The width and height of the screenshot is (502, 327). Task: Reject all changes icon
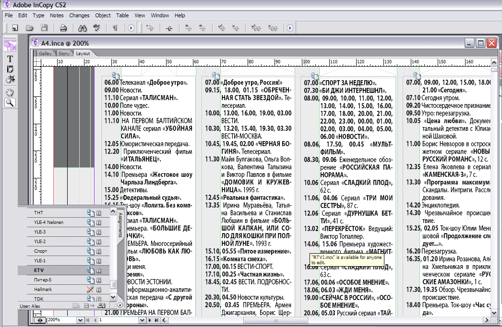coord(273,28)
